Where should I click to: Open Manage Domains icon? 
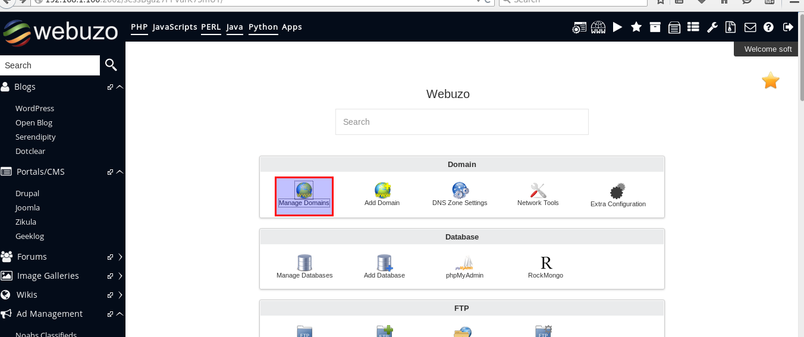pos(304,195)
